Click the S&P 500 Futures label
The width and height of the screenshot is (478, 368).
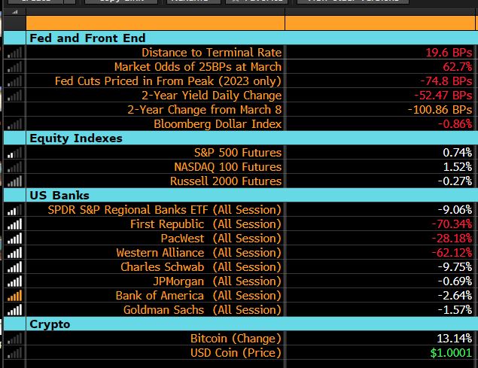point(238,153)
